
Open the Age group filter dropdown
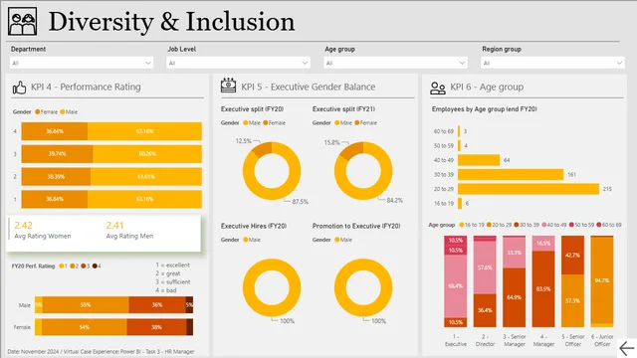[x=396, y=63]
